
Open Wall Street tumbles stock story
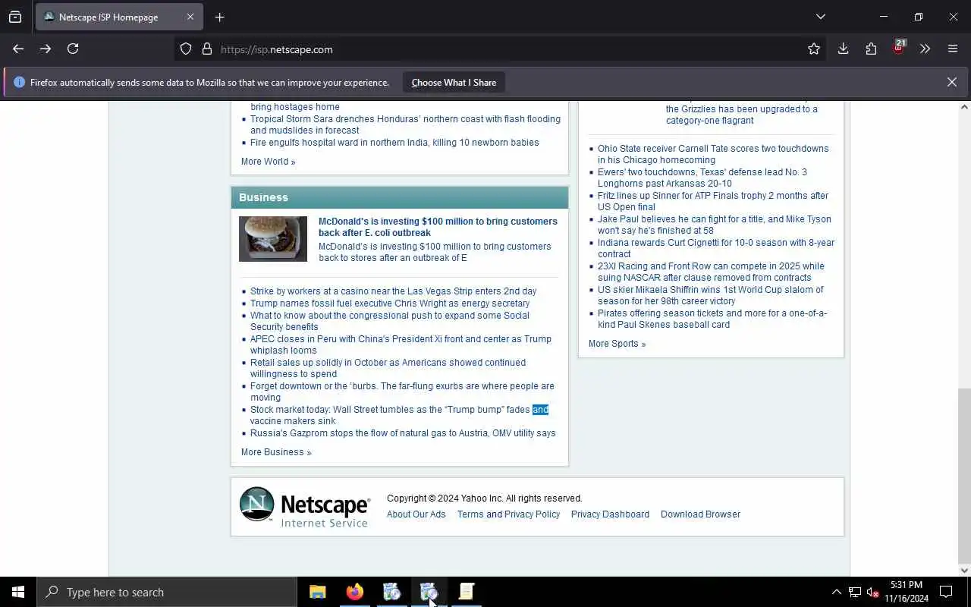(x=399, y=415)
